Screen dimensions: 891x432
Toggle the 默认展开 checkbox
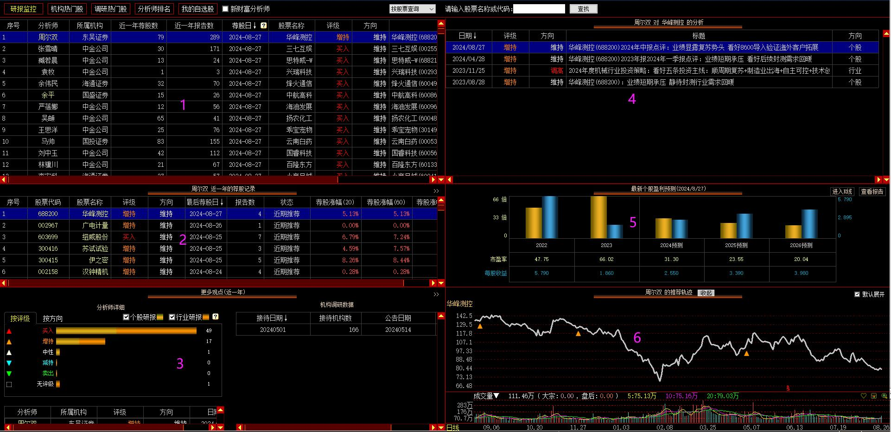point(857,294)
